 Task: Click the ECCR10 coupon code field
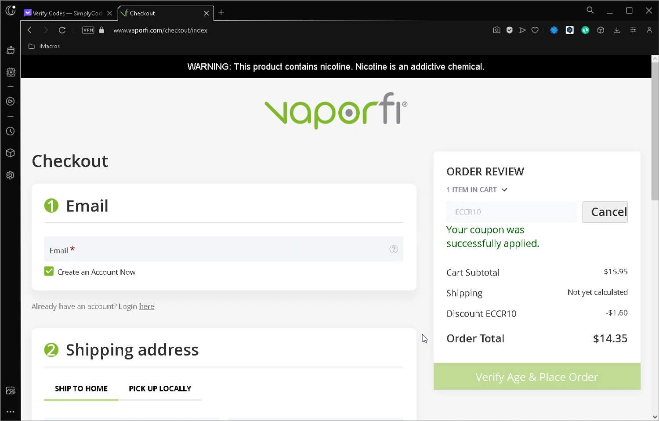point(511,212)
